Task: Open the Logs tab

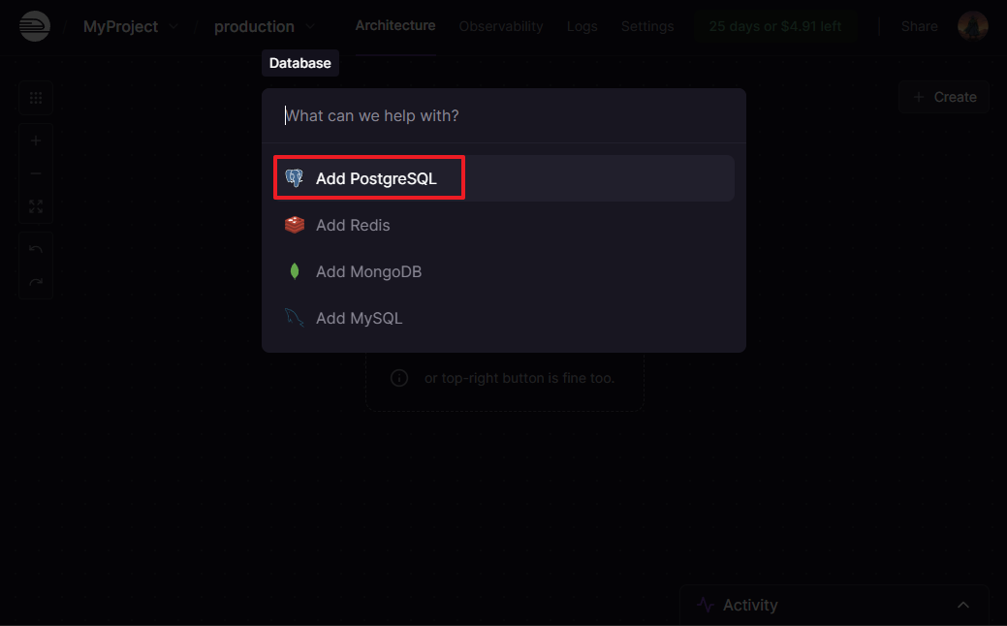Action: 582,26
